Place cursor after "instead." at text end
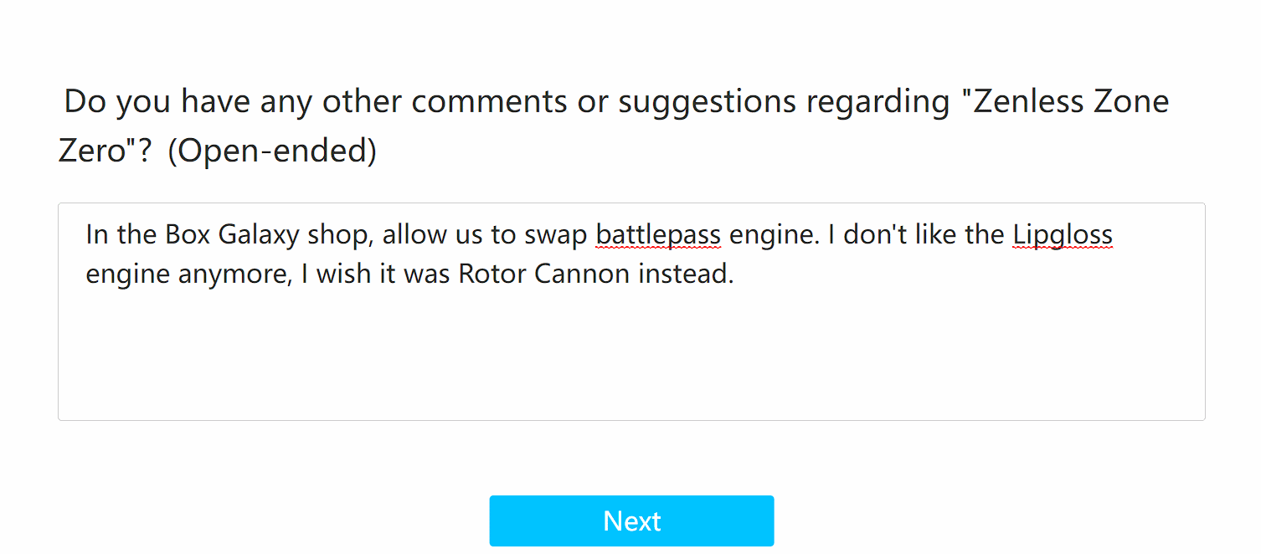1261x554 pixels. (x=734, y=274)
